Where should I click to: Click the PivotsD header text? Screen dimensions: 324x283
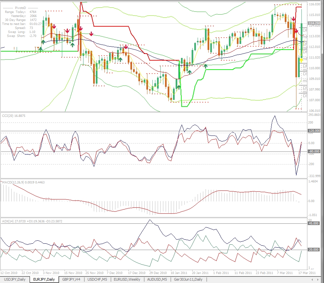click(20, 8)
